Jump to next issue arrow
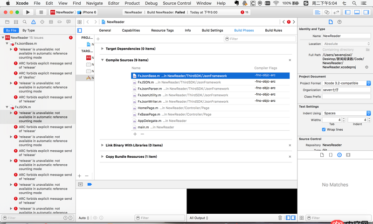This screenshot has width=373, height=224. point(294,22)
